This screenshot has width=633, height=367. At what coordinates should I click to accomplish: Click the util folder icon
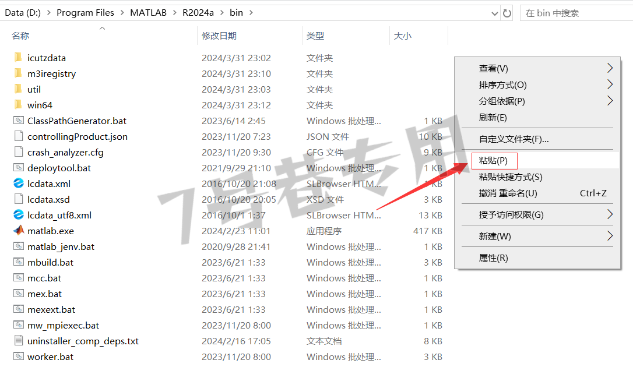[x=18, y=89]
